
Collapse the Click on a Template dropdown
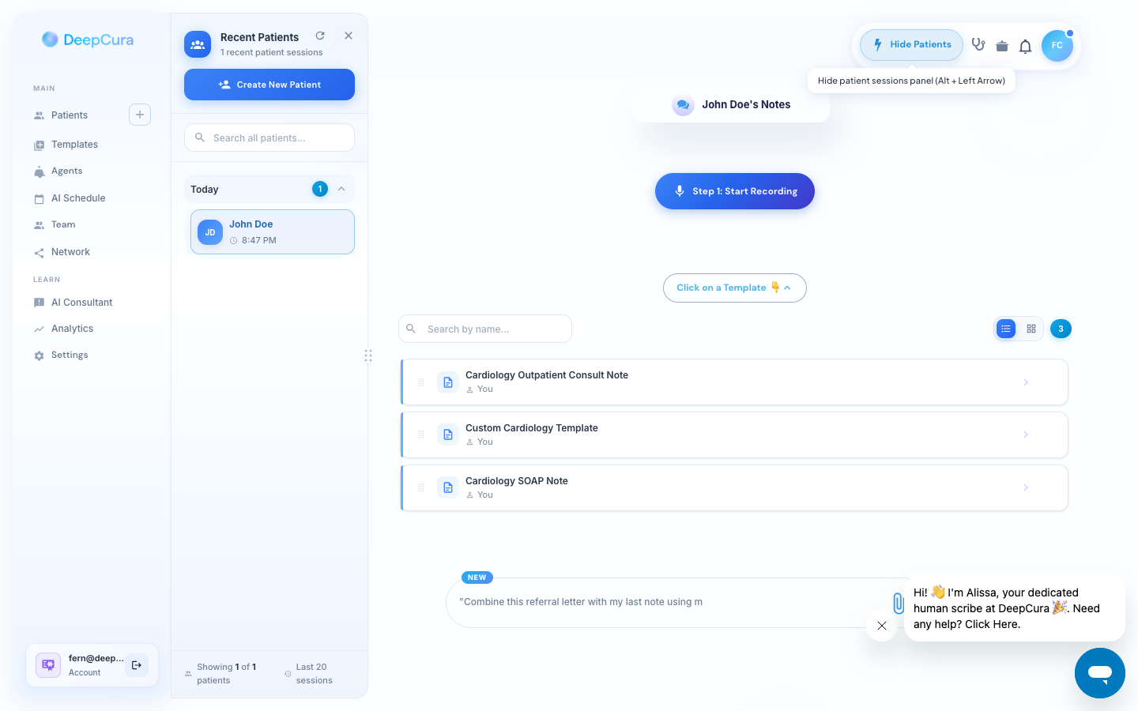click(735, 288)
